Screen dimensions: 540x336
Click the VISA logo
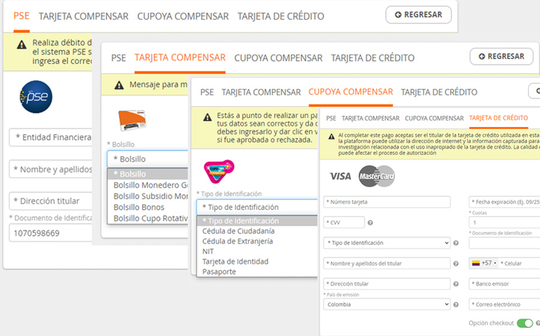340,176
